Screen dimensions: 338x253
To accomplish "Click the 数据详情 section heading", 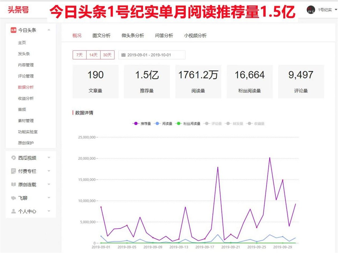I will point(84,113).
